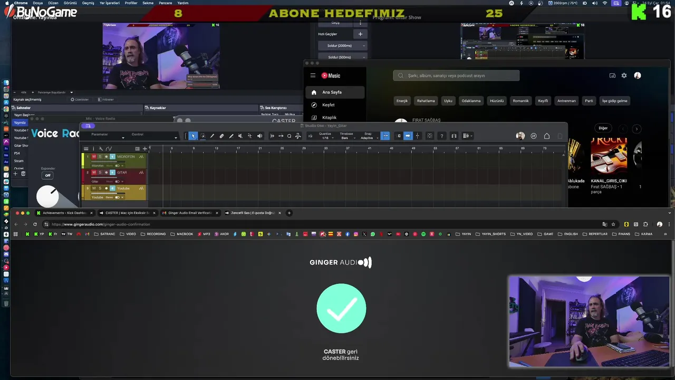Open the Quantize 1/16 dropdown

325,136
